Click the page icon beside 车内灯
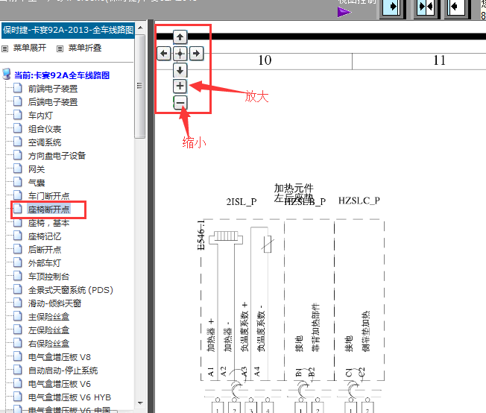Screen dimensions: 486x413 point(18,115)
